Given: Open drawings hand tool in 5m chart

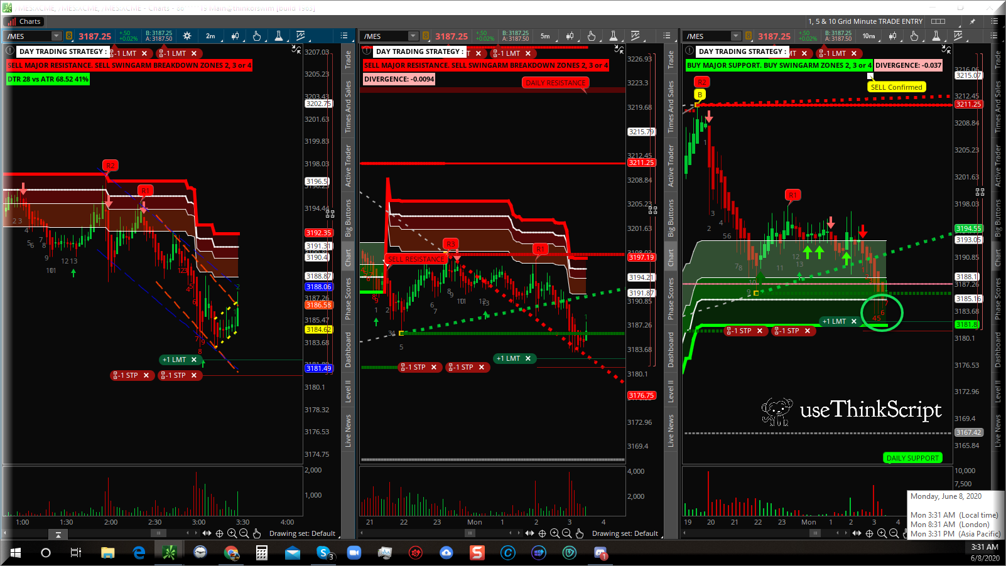Looking at the screenshot, I should click(x=592, y=36).
